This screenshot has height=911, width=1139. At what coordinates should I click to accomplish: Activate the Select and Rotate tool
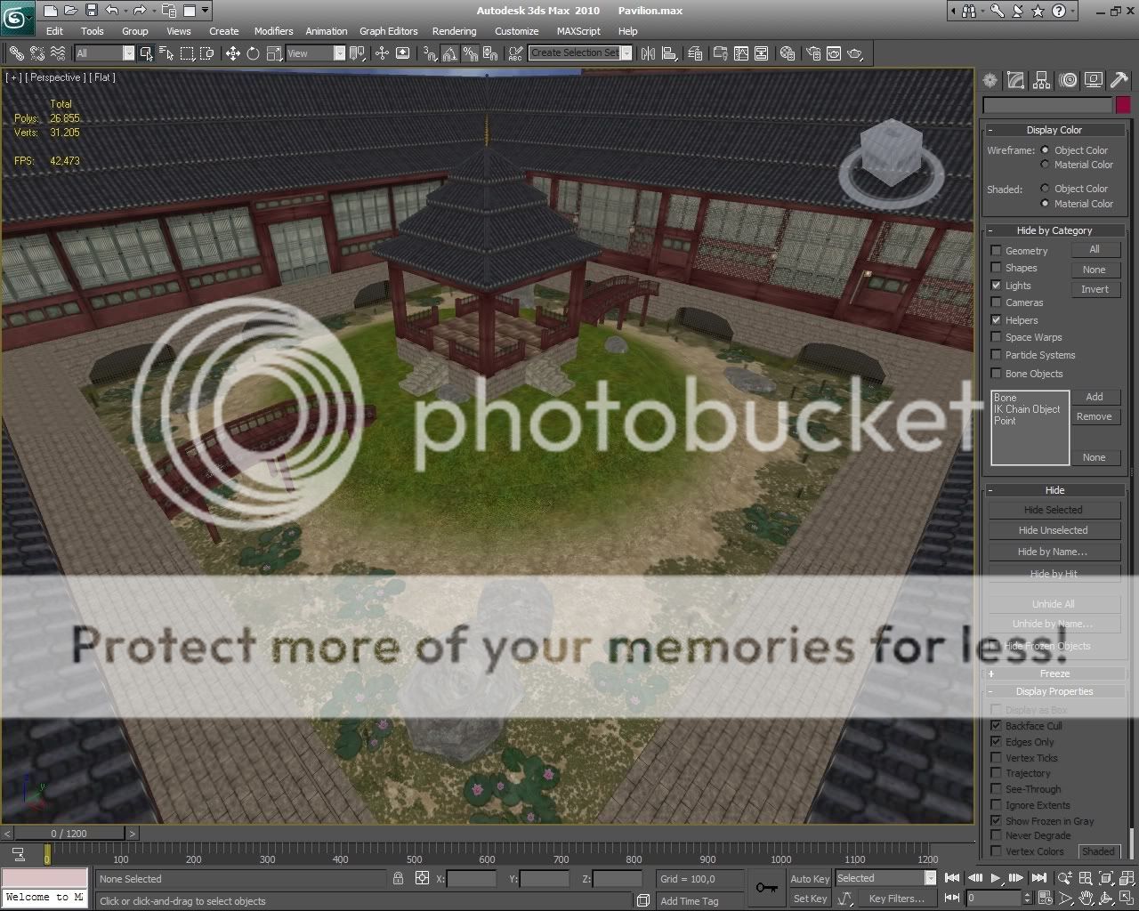[254, 53]
